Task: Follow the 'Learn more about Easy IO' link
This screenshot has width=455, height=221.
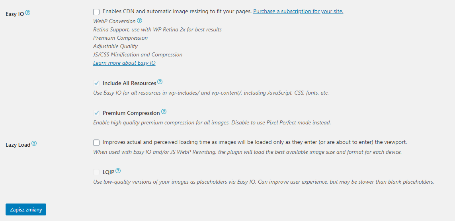Action: click(124, 63)
